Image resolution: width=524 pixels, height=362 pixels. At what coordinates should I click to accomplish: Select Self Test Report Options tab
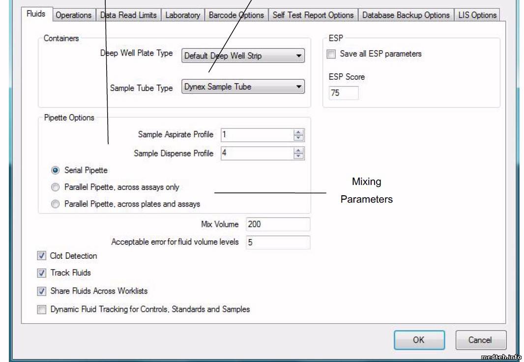[x=313, y=15]
